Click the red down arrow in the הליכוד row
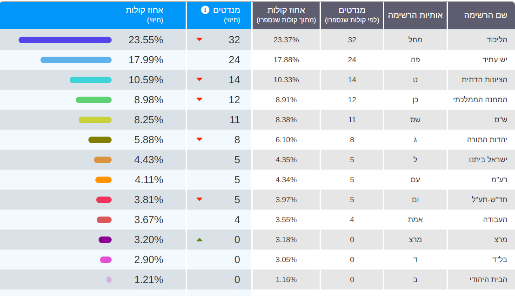 coord(199,39)
